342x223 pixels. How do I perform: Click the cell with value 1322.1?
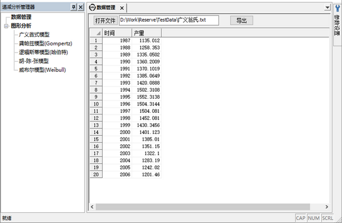pos(146,153)
